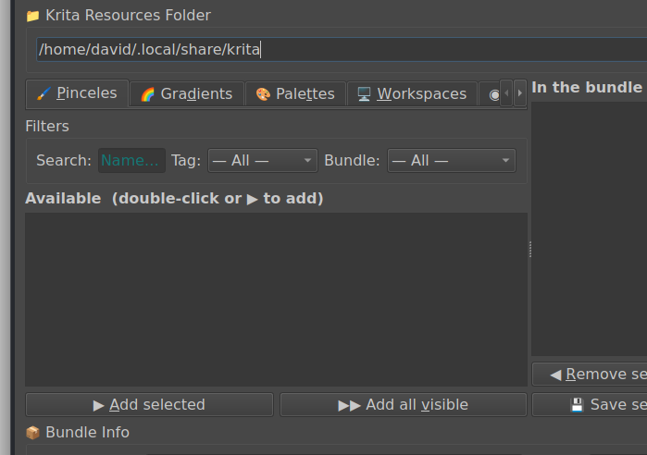The width and height of the screenshot is (647, 455).
Task: Click the Search name filter field
Action: [x=131, y=161]
